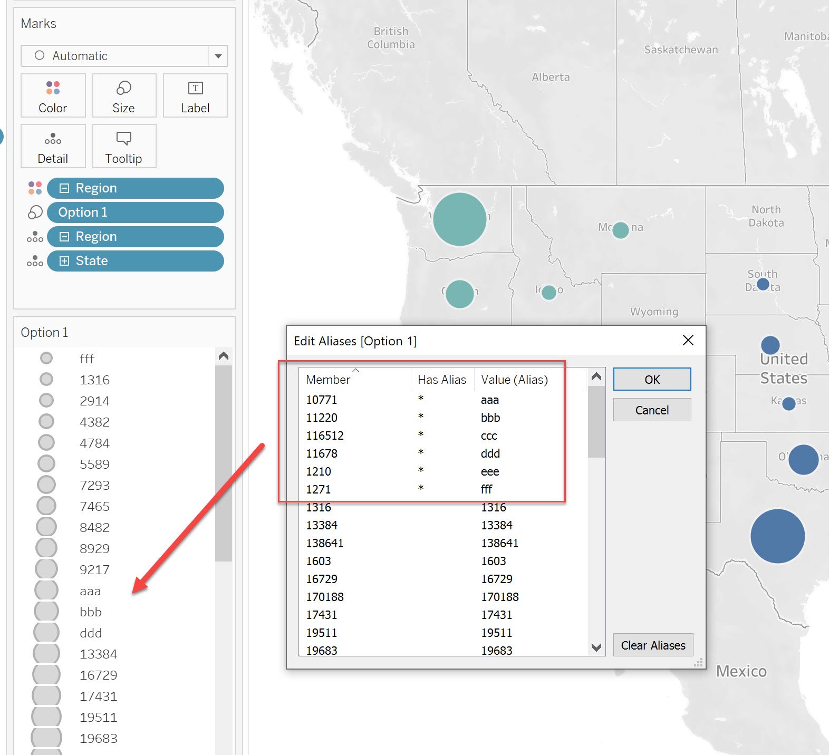
Task: Select member 1603 row
Action: (x=443, y=561)
